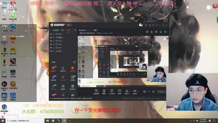Click the announcement text in the status bar

(72, 98)
